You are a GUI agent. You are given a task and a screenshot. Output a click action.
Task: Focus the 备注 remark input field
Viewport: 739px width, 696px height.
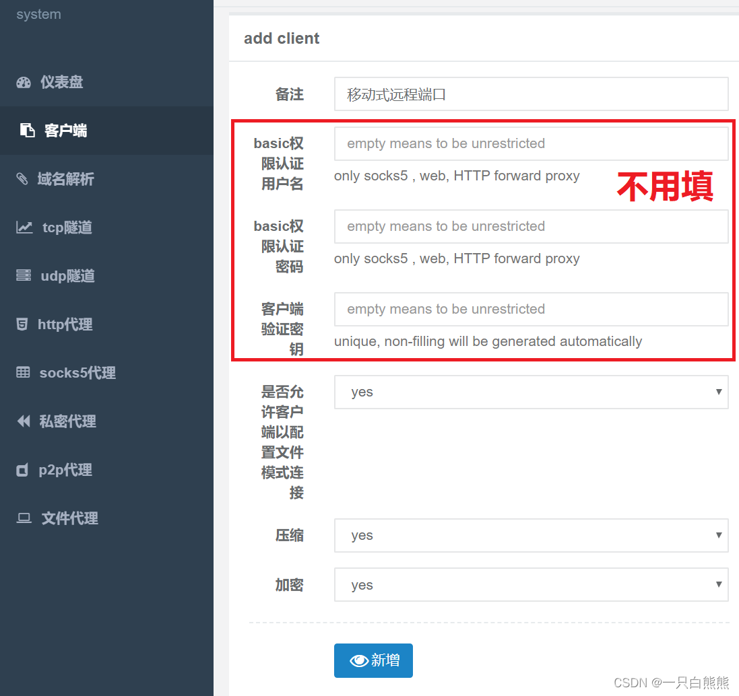(531, 94)
